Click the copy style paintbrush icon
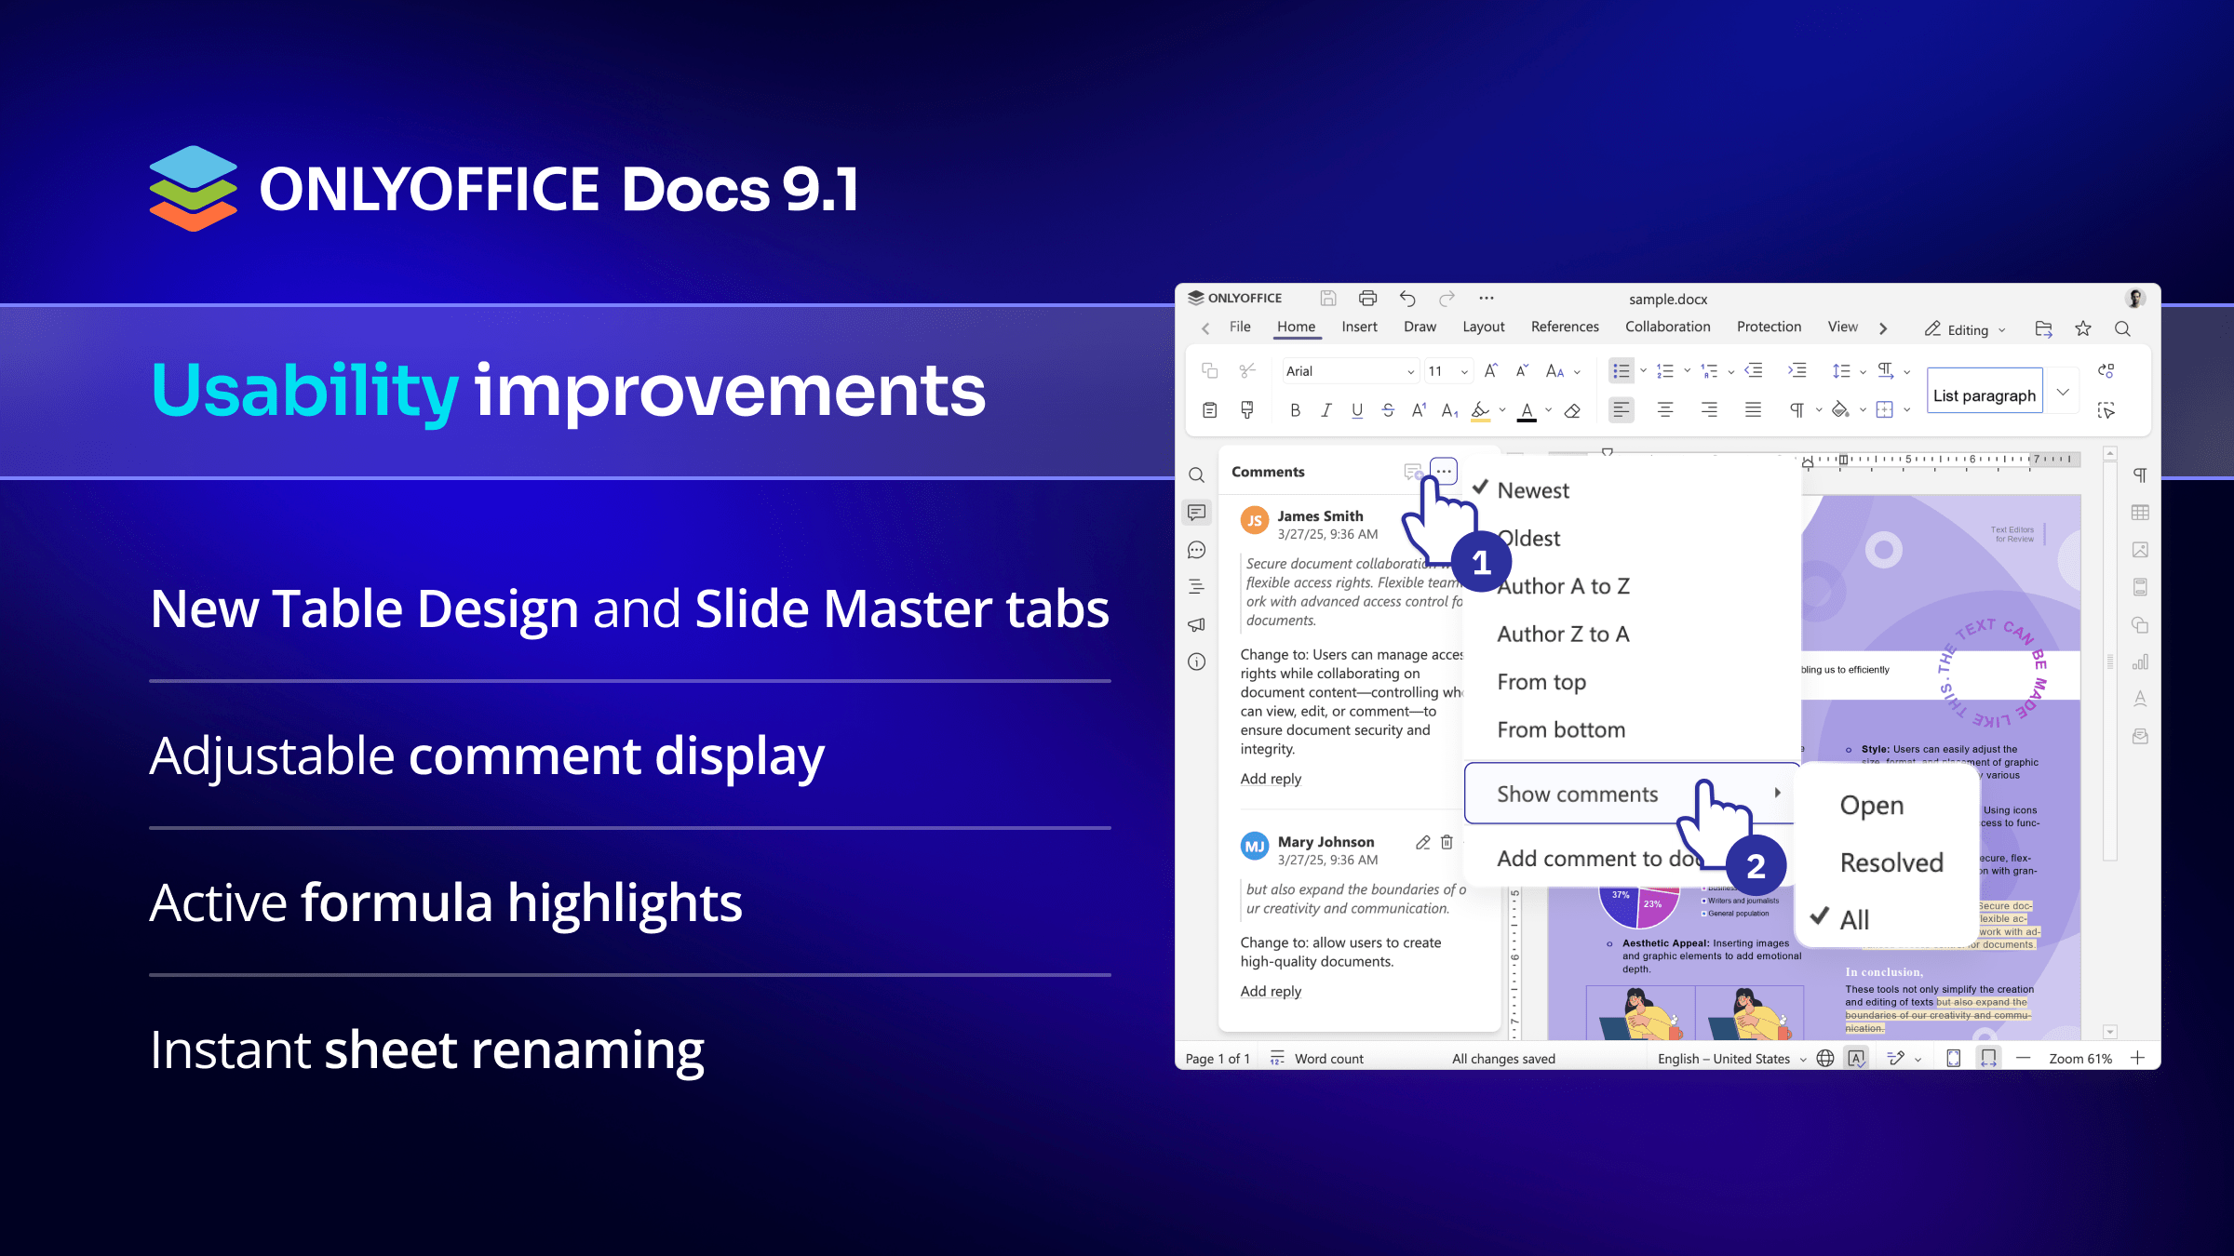The width and height of the screenshot is (2234, 1256). click(x=1247, y=410)
